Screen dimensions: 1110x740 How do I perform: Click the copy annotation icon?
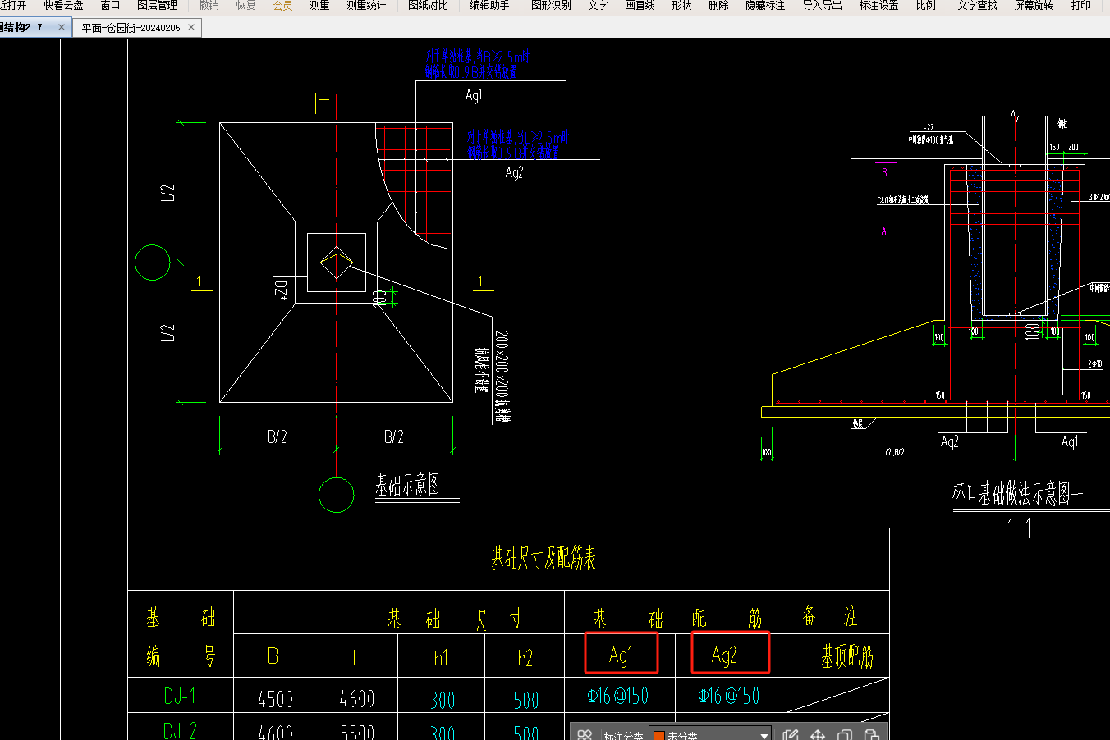tap(845, 735)
